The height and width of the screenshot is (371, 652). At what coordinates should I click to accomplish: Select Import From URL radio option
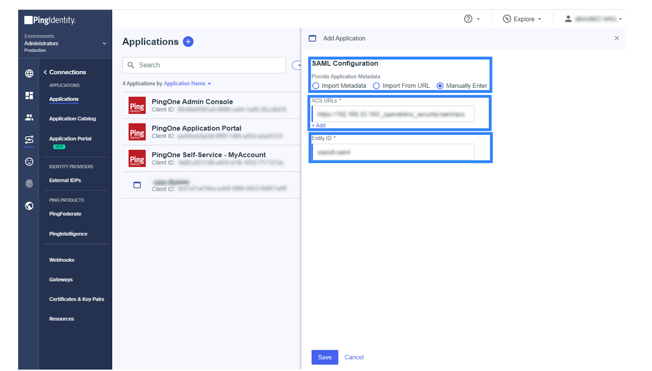coord(376,86)
